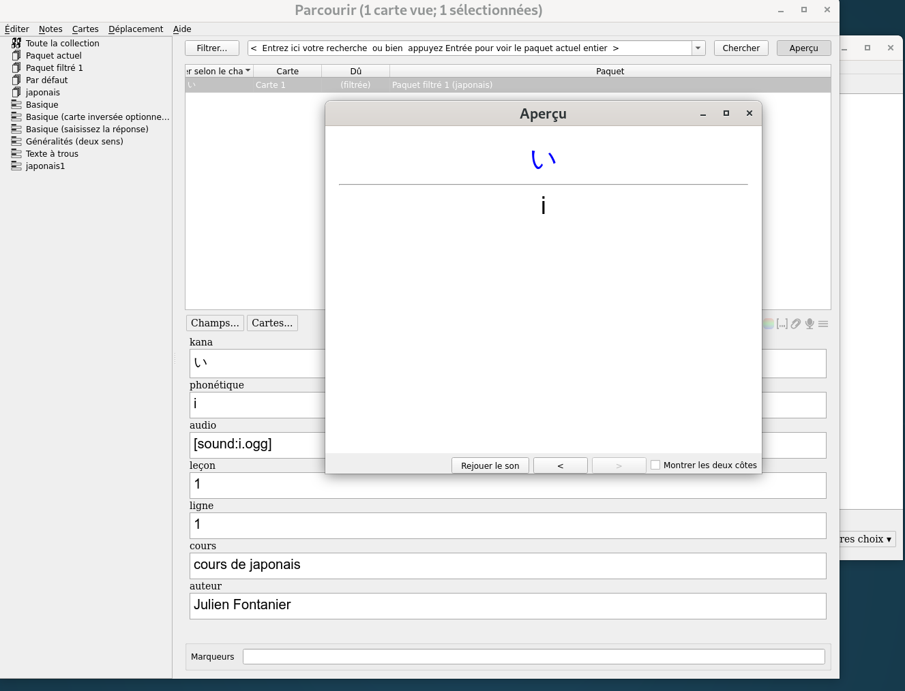Click the paperclip attach media icon
The image size is (905, 691).
point(796,324)
